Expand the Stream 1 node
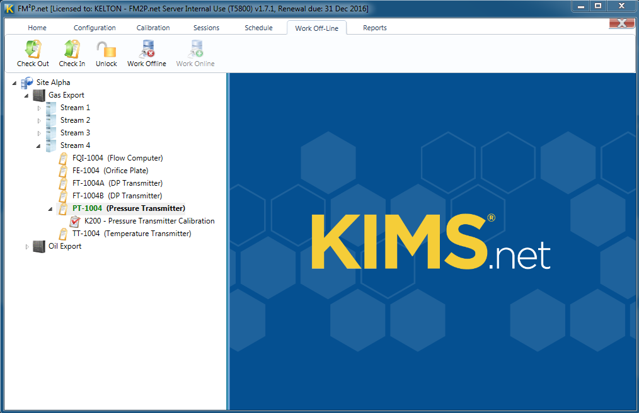Viewport: 639px width, 413px height. [38, 108]
